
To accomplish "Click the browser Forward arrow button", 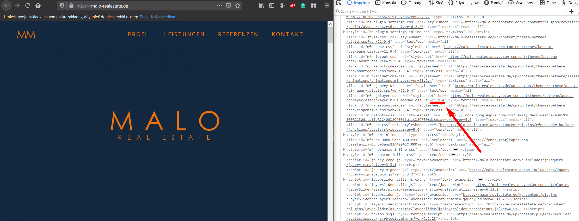I will click(17, 5).
